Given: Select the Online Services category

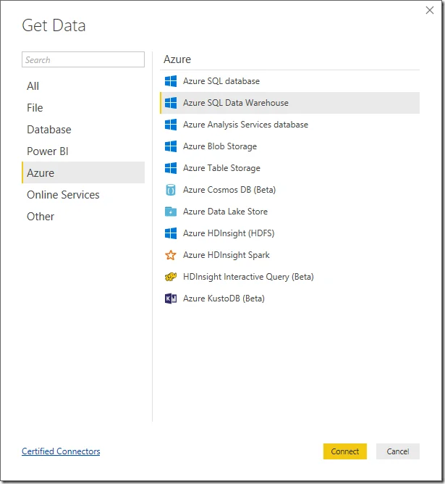Looking at the screenshot, I should point(63,195).
